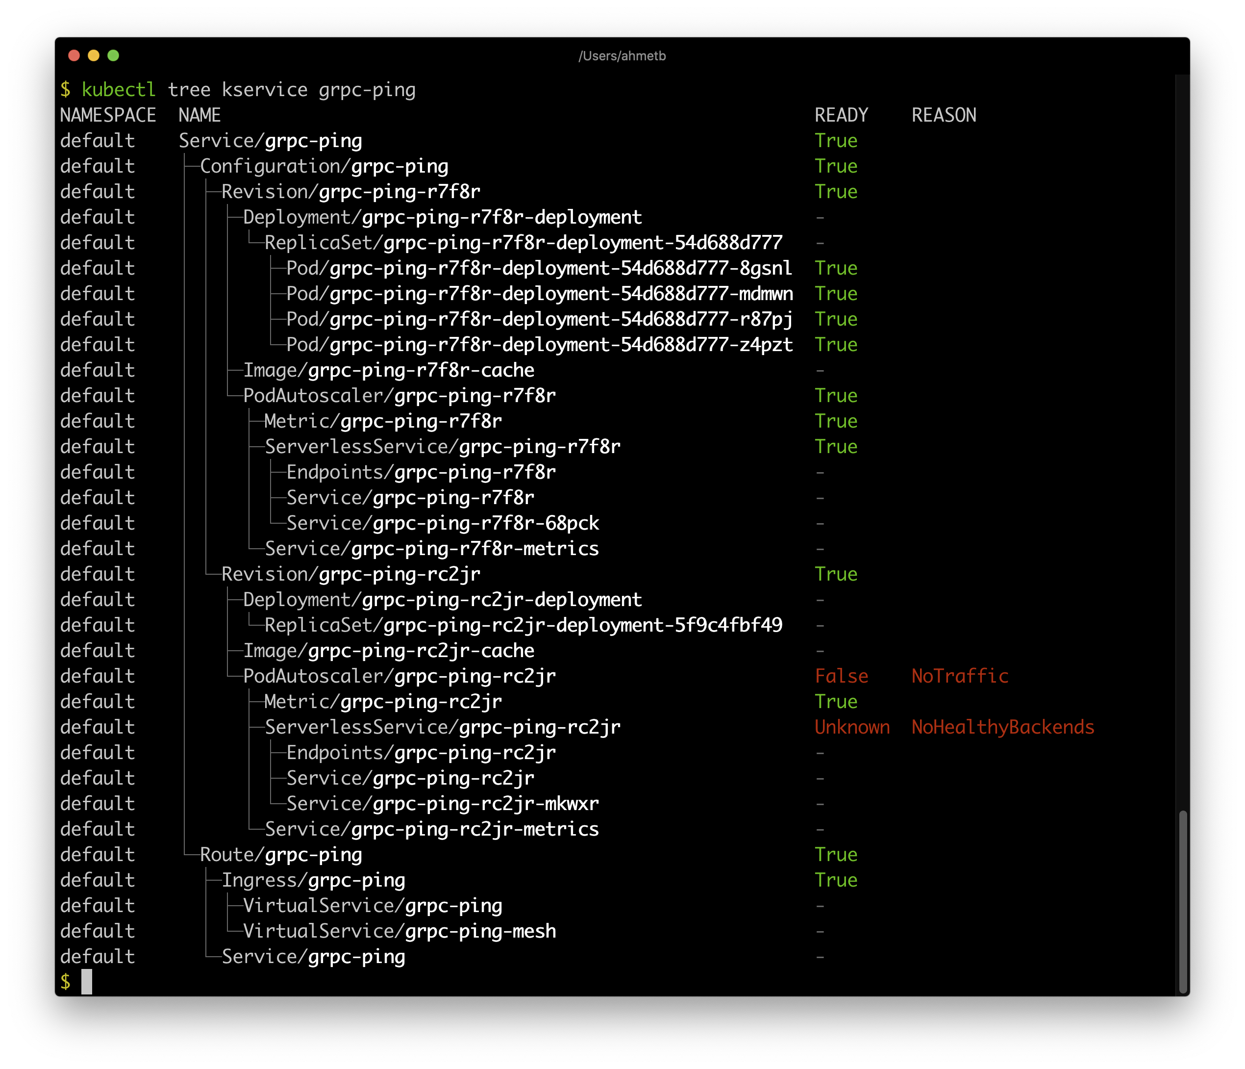Click Revision/grpc-ping-r7f8r entry
1245x1069 pixels.
pyautogui.click(x=350, y=192)
